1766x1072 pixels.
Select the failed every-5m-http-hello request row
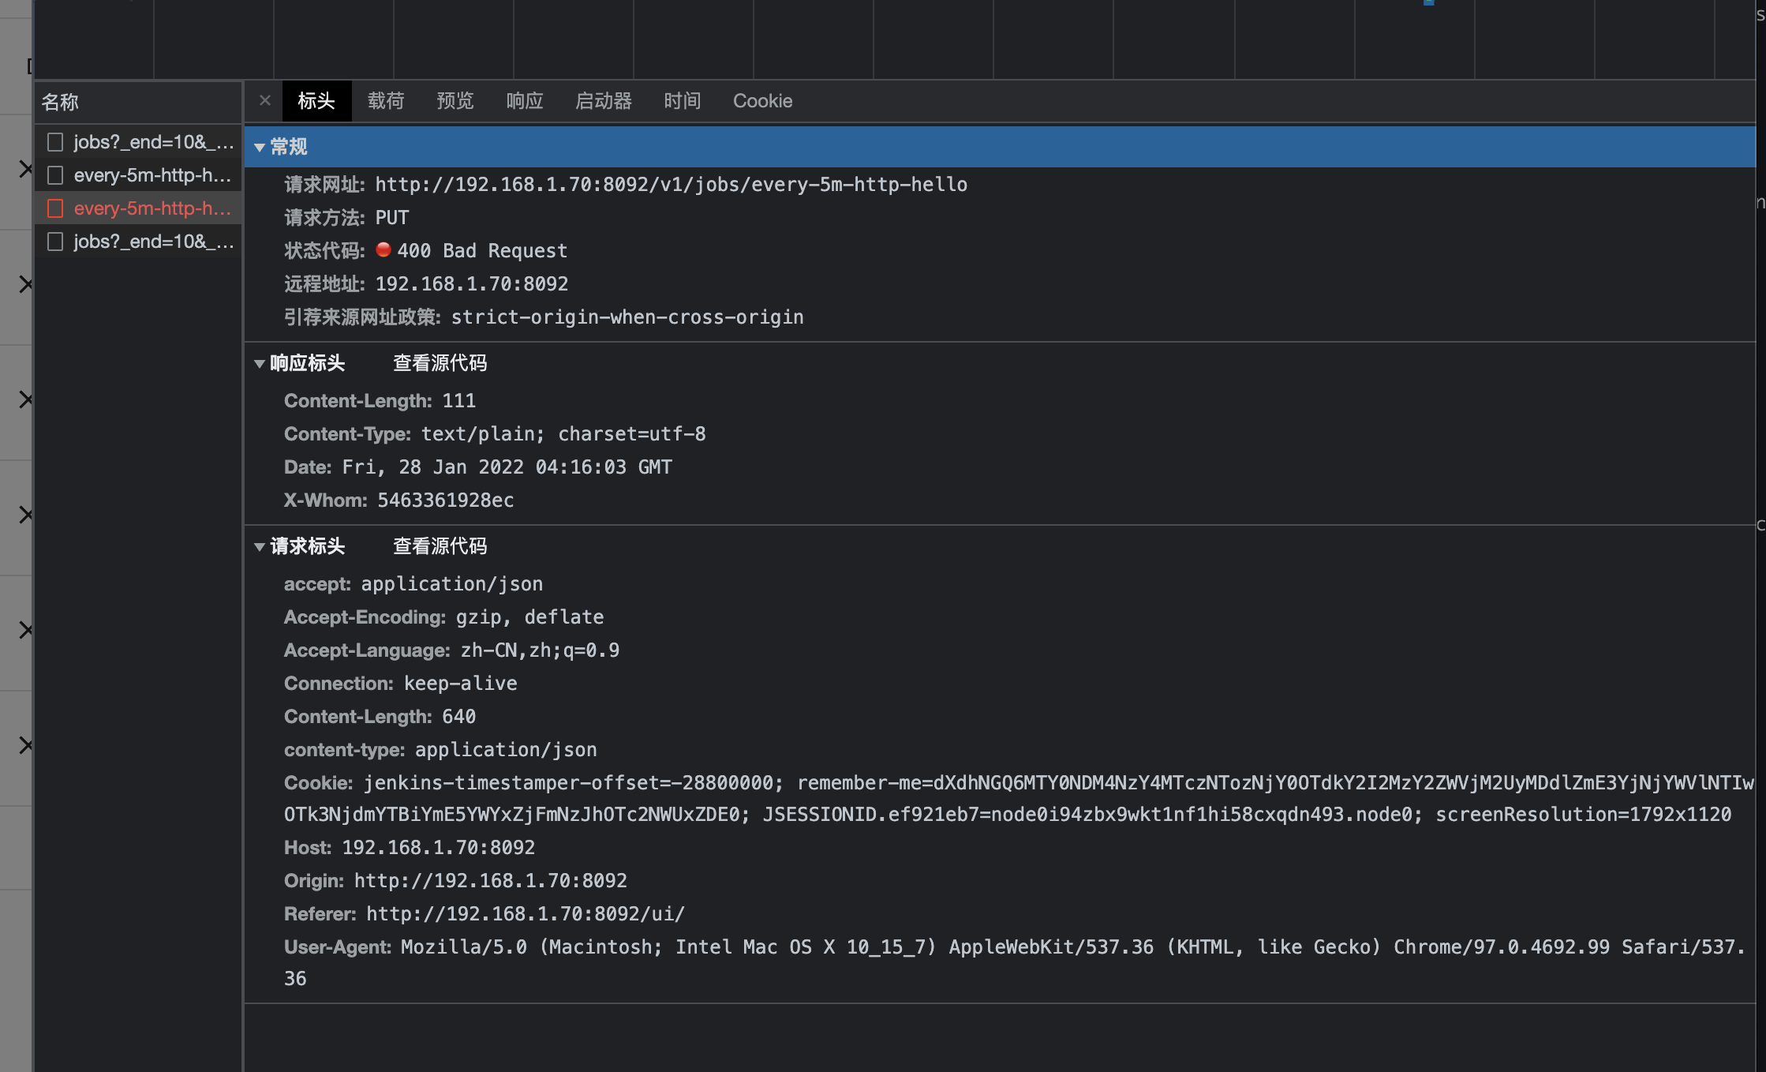click(x=152, y=208)
